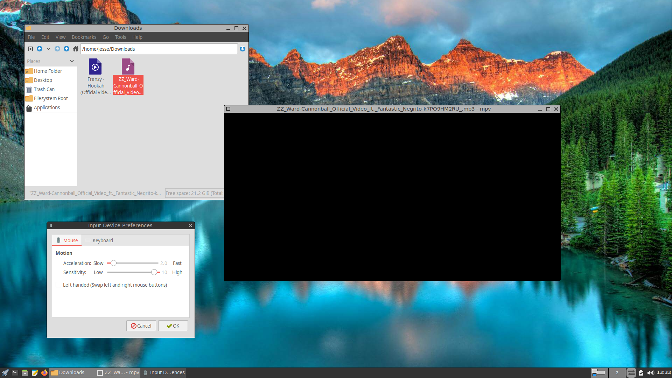
Task: Open the File menu in Downloads
Action: click(31, 37)
